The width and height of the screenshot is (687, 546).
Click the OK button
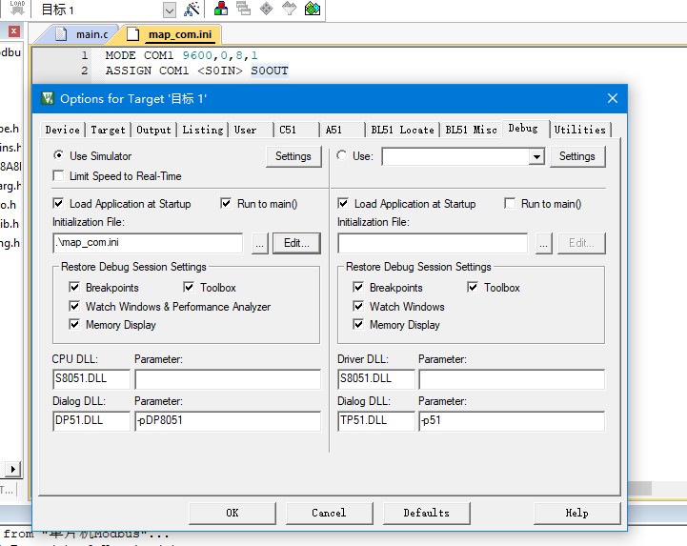click(232, 513)
